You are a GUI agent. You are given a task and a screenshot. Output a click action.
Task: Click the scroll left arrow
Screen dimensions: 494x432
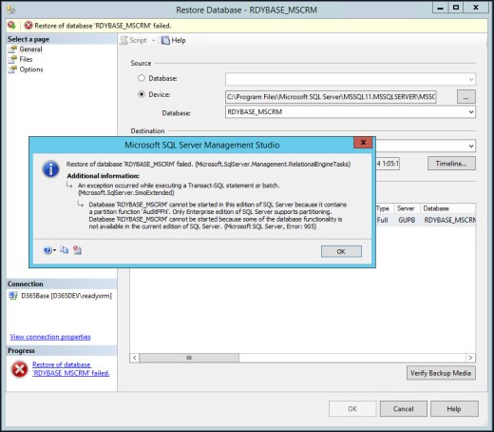(135, 358)
